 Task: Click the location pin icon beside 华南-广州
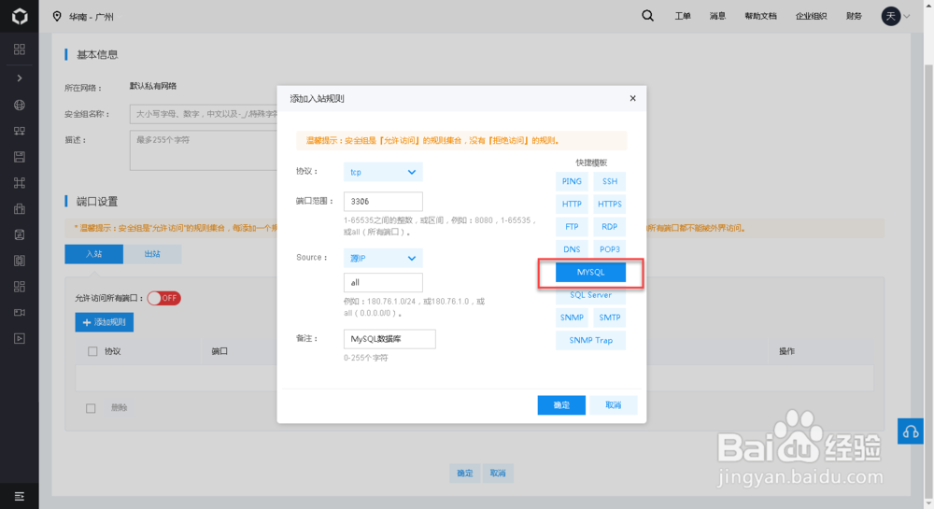point(57,16)
